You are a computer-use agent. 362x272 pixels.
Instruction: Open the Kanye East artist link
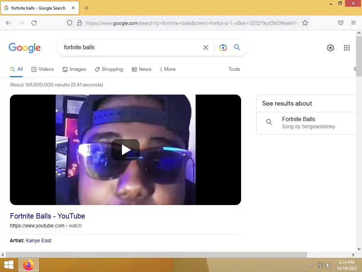click(39, 240)
